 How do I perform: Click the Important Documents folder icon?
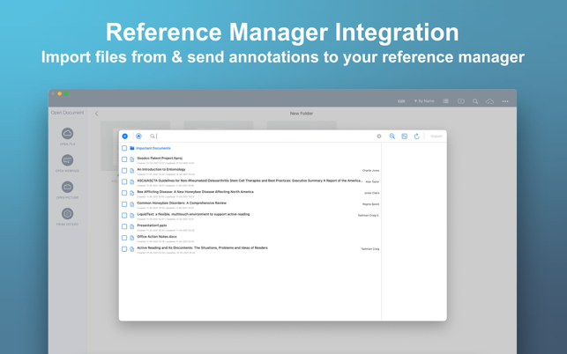point(132,148)
